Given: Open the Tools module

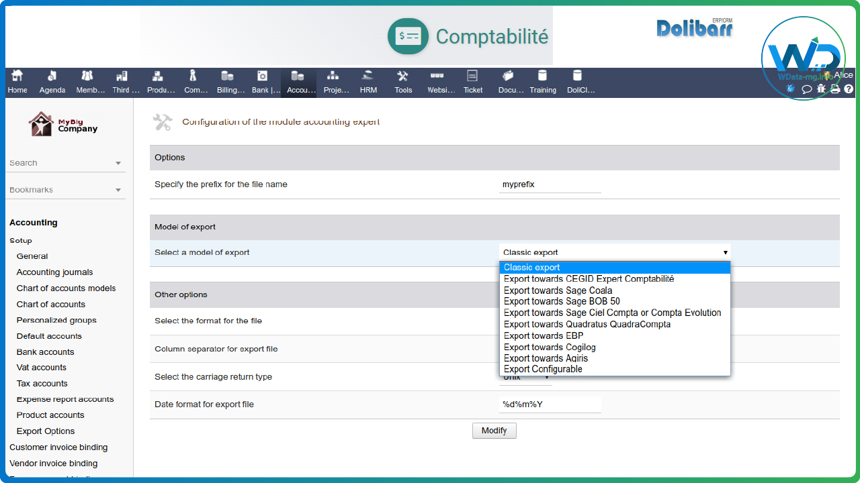Looking at the screenshot, I should [x=403, y=82].
